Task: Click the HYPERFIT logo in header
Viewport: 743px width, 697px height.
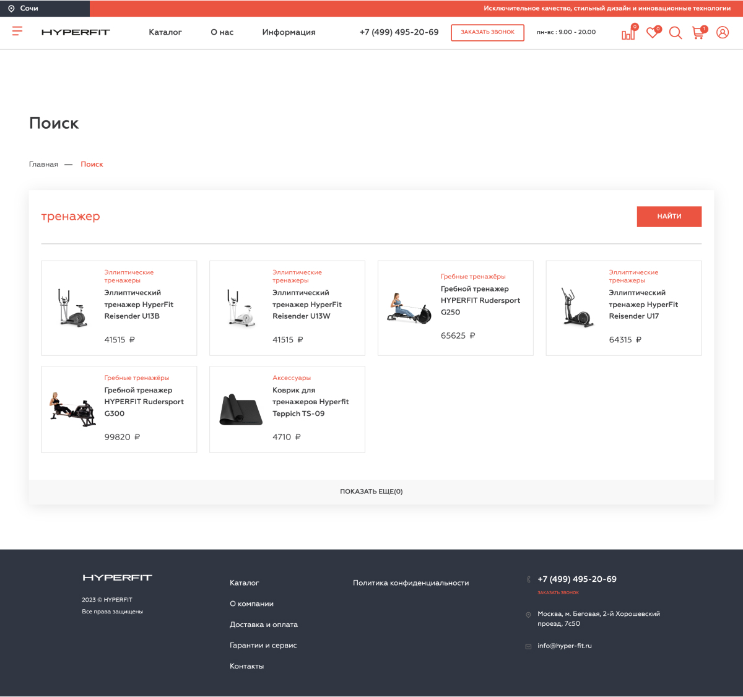Action: tap(76, 32)
